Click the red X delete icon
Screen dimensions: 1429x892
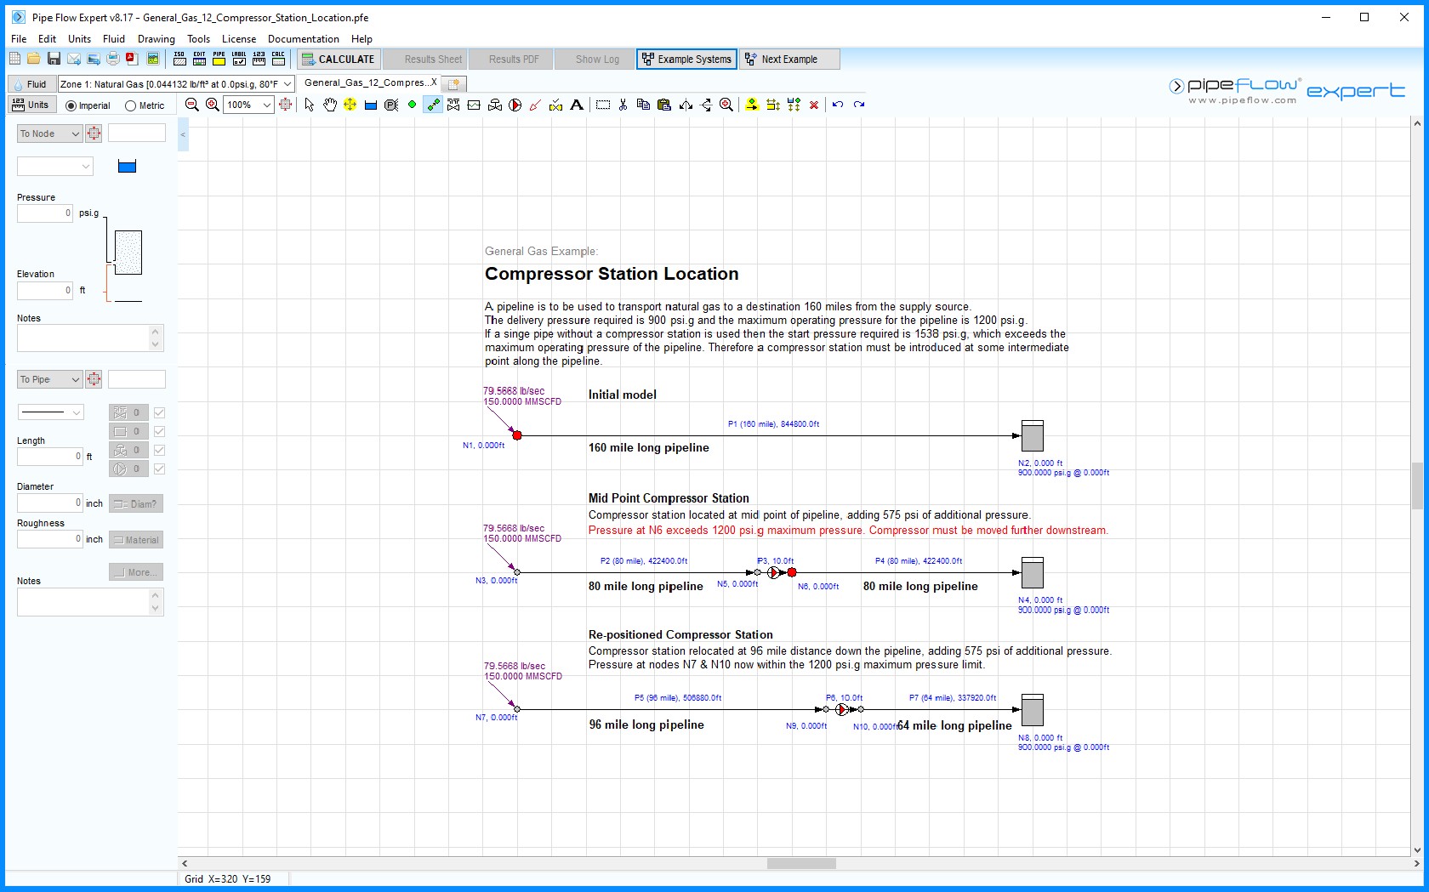pyautogui.click(x=814, y=105)
